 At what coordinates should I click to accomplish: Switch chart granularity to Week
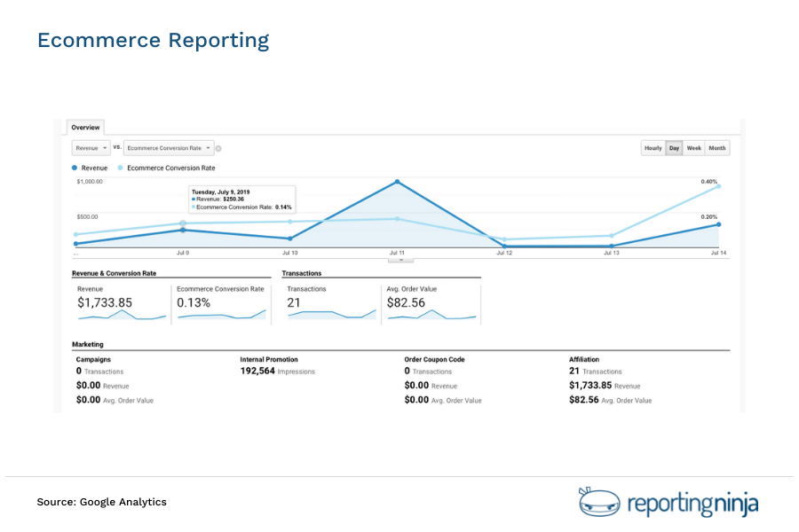click(694, 148)
